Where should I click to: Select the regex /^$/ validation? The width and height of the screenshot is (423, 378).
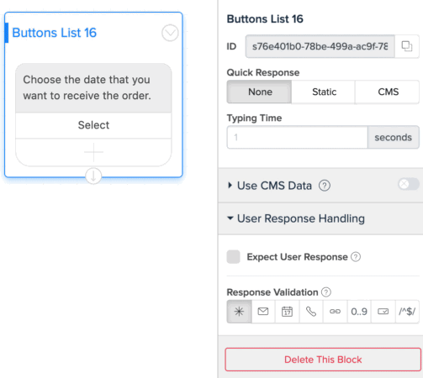[407, 312]
